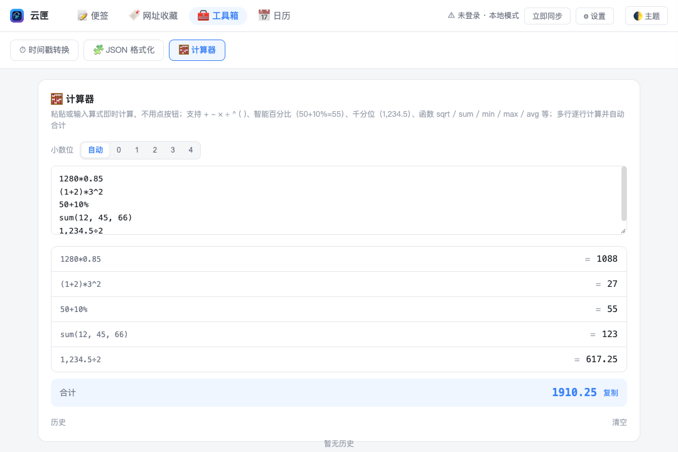The height and width of the screenshot is (452, 678).
Task: Set decimal places to 3
Action: click(173, 150)
